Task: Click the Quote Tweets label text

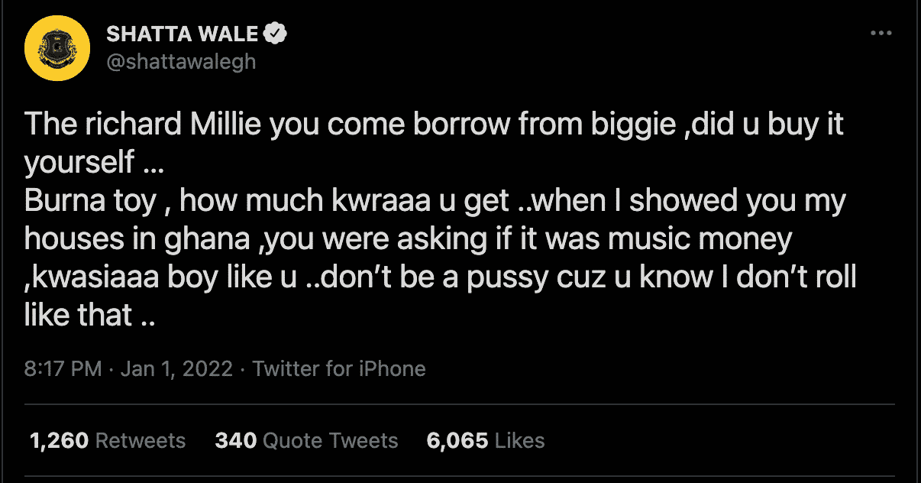Action: coord(331,441)
